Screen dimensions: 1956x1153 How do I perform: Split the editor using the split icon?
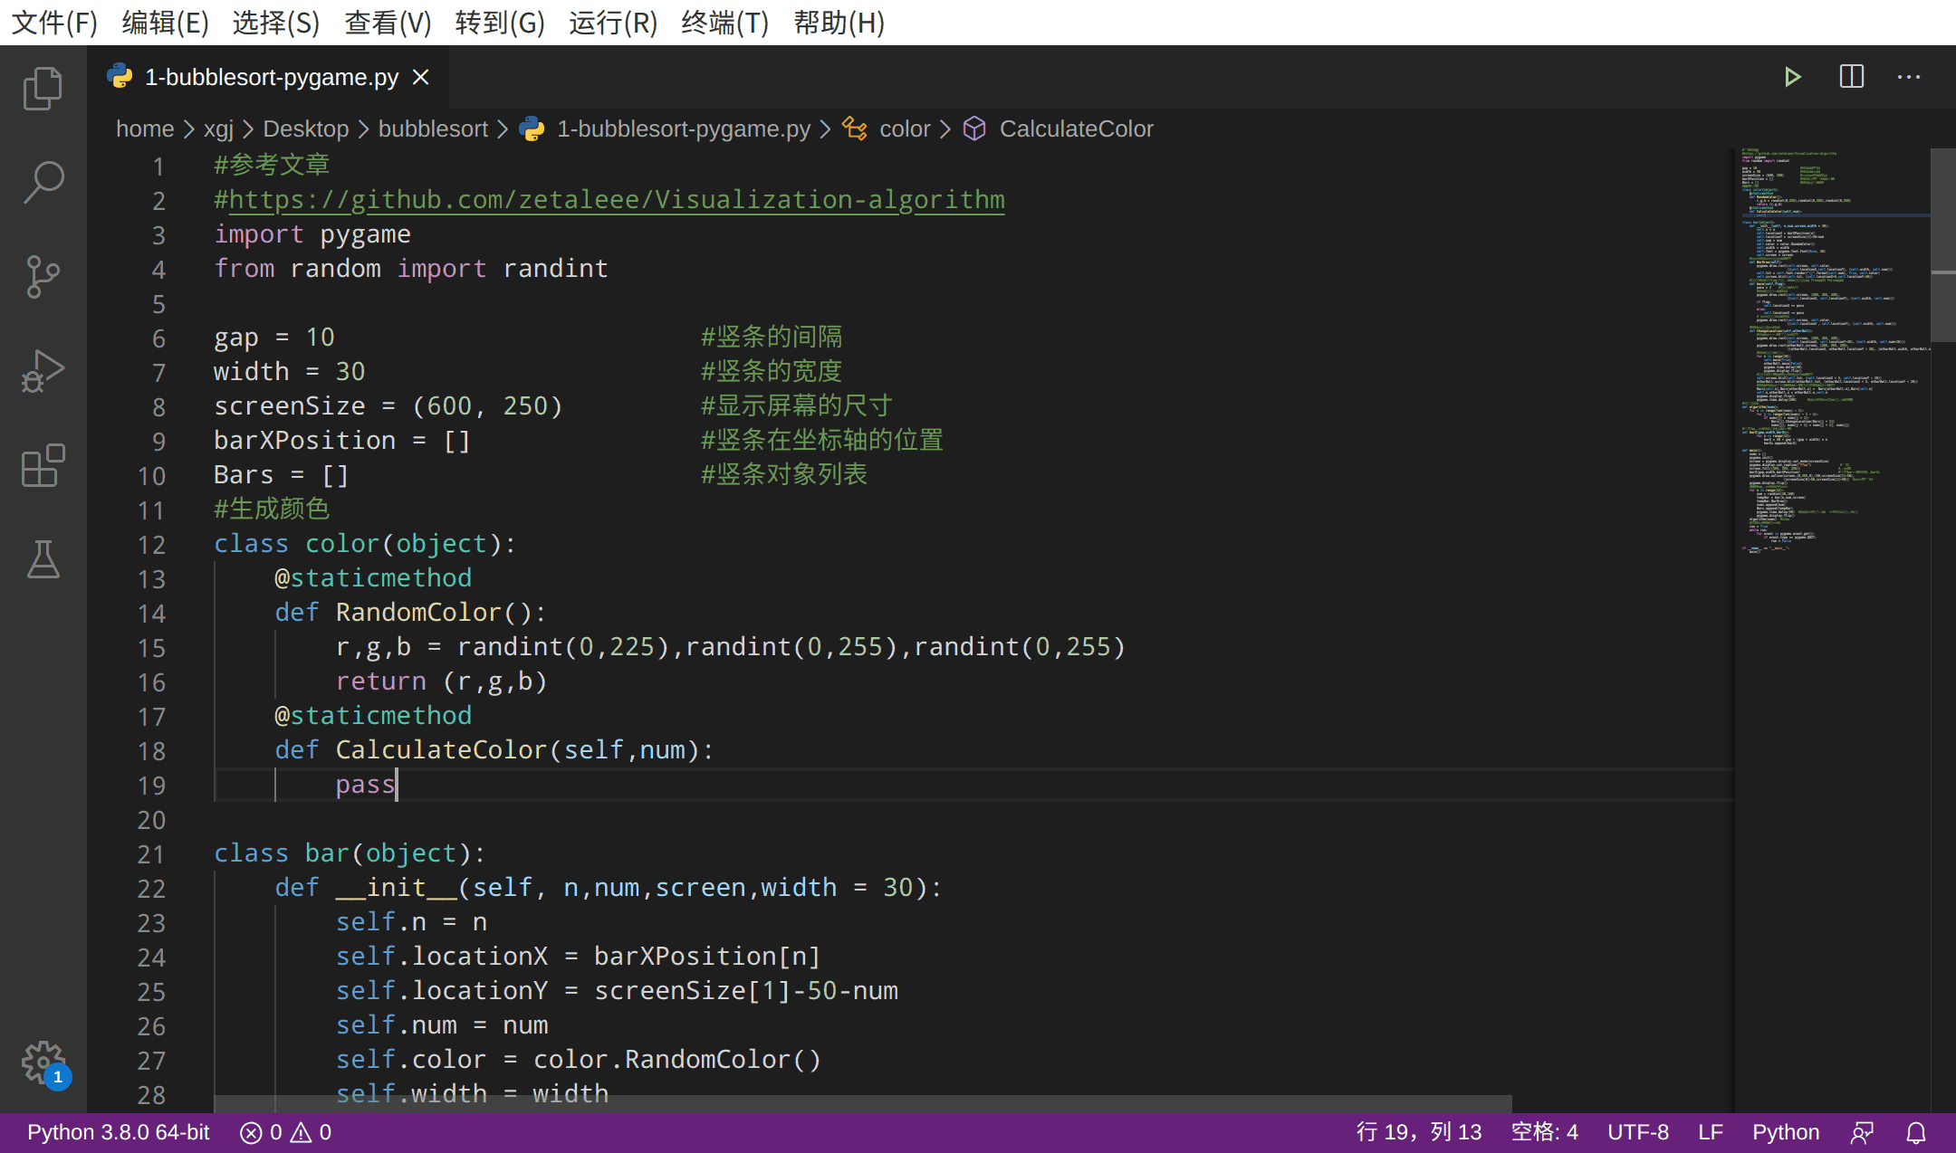pyautogui.click(x=1851, y=77)
